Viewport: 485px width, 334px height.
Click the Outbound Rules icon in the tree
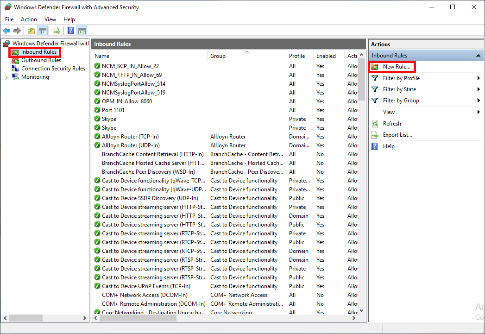15,60
